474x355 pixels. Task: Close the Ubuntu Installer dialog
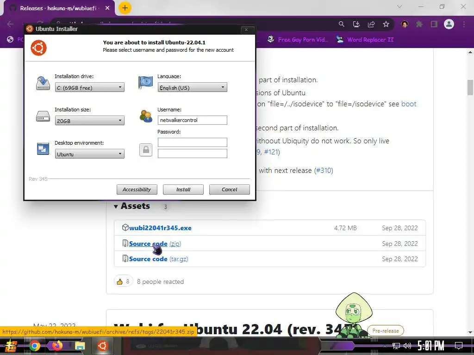tap(246, 29)
